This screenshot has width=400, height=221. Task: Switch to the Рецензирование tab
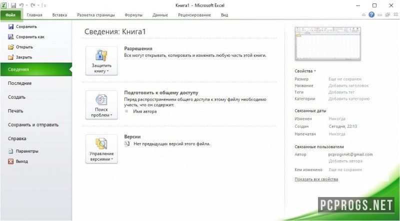coord(194,15)
